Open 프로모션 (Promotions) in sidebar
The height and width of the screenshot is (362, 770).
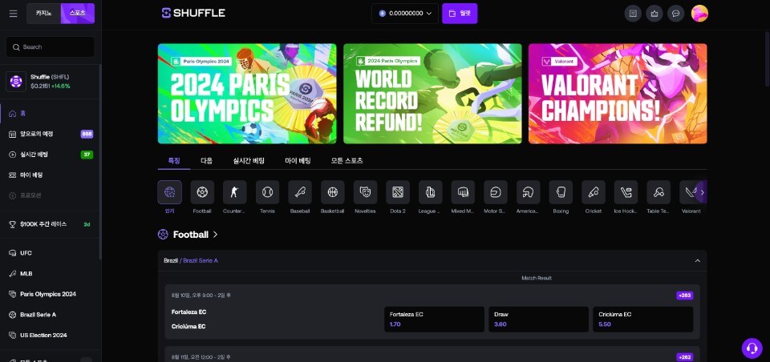50,195
